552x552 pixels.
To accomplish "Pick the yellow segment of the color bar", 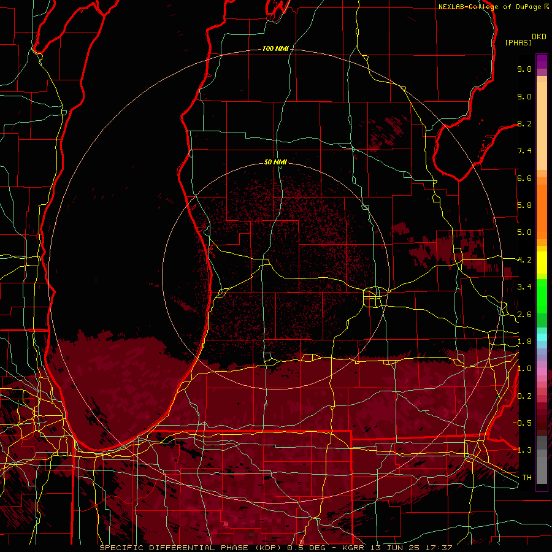I will click(x=542, y=263).
